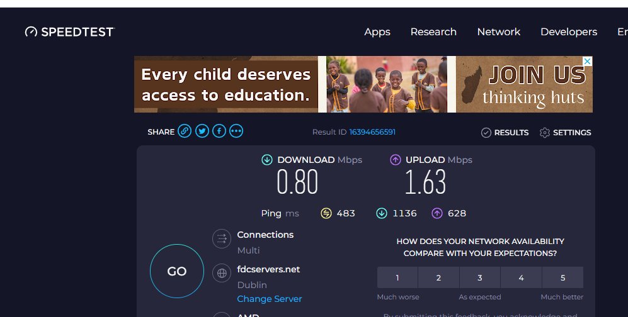Open more share options (ellipsis icon)
The image size is (628, 317).
click(x=236, y=131)
